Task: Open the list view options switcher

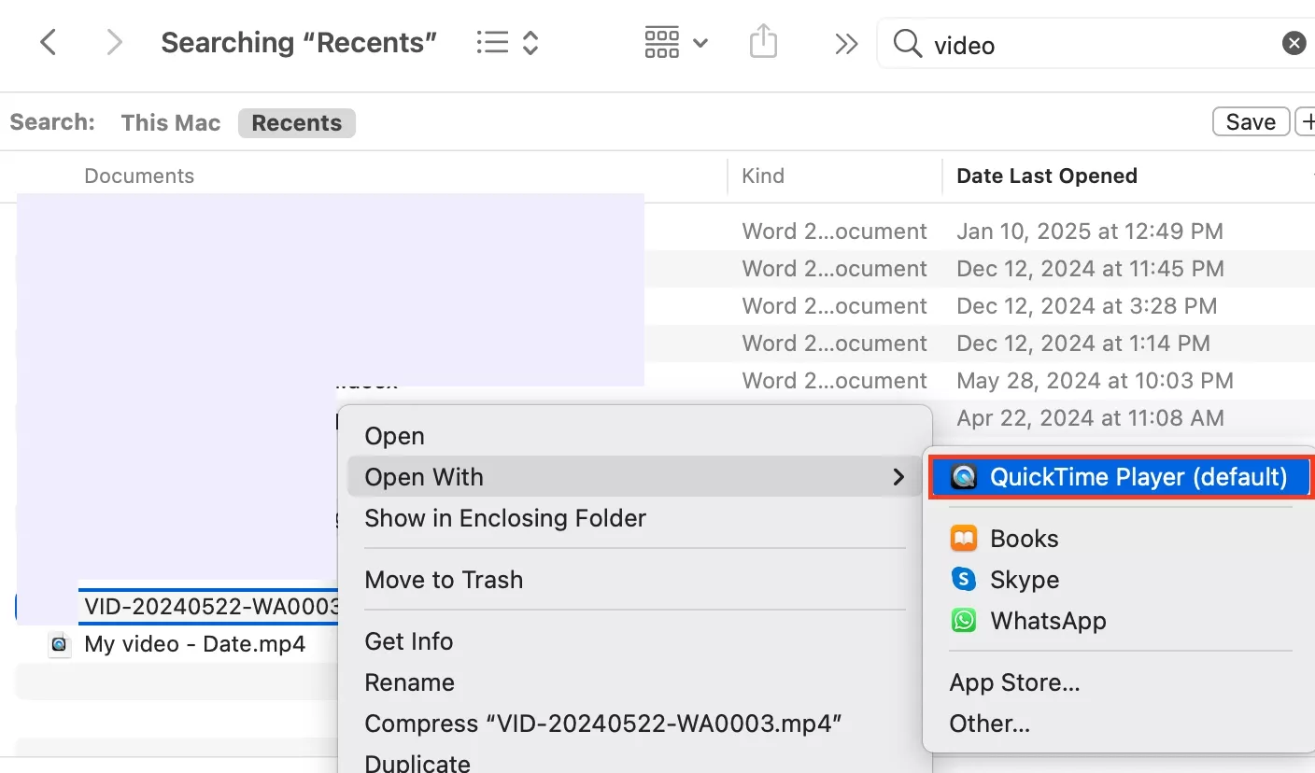Action: click(507, 43)
